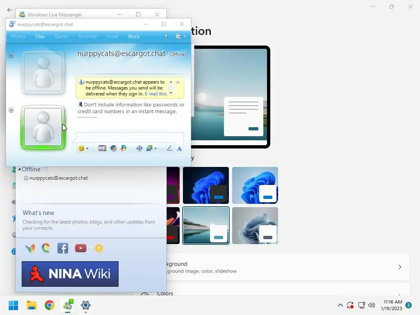This screenshot has width=420, height=315.
Task: Collapse the Offline contacts group
Action: (19, 169)
